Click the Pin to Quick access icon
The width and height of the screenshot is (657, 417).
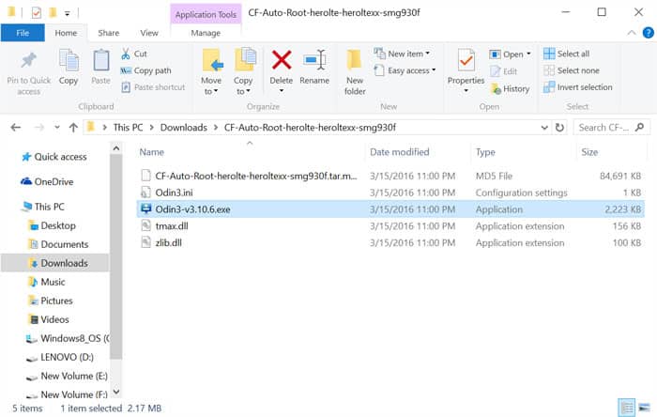tap(28, 61)
